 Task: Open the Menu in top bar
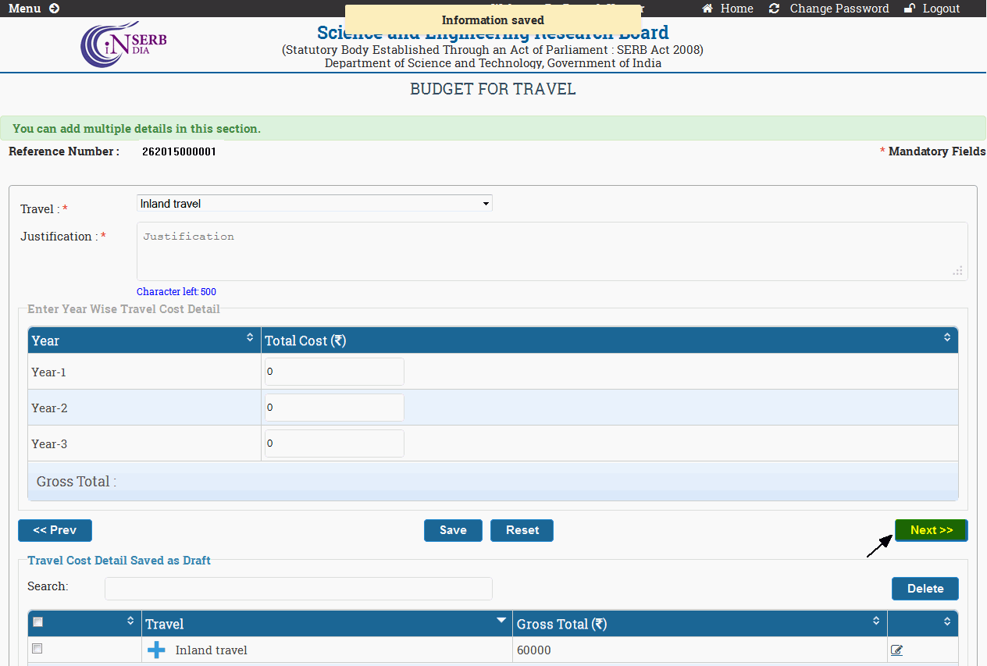24,9
